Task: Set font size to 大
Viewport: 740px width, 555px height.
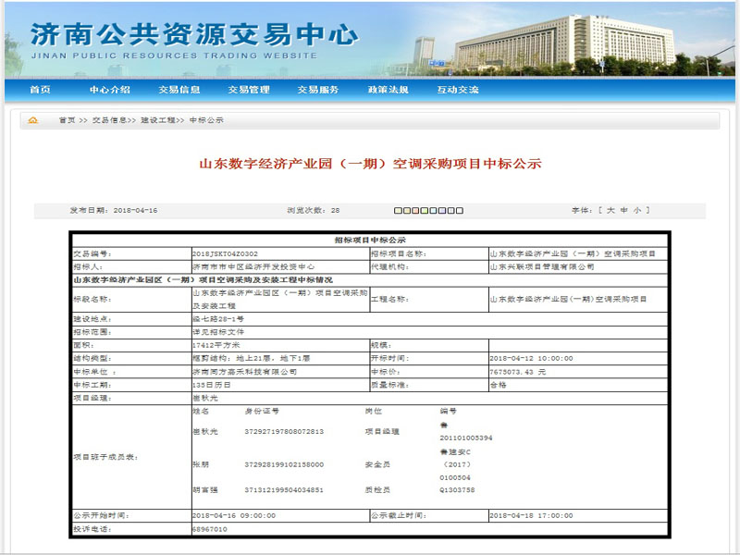Action: coord(610,211)
